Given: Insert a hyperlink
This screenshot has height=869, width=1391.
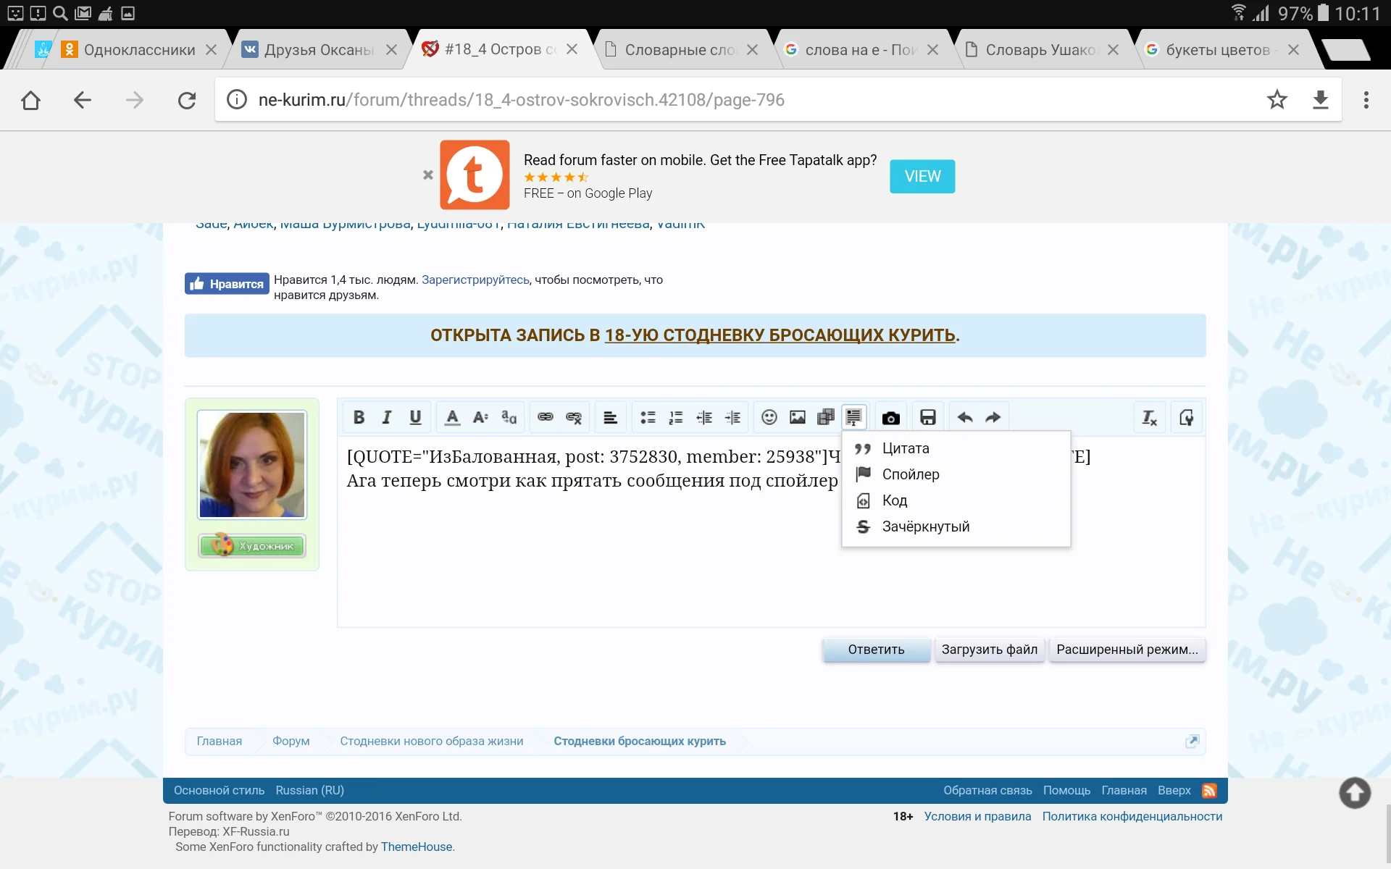Looking at the screenshot, I should 544,417.
